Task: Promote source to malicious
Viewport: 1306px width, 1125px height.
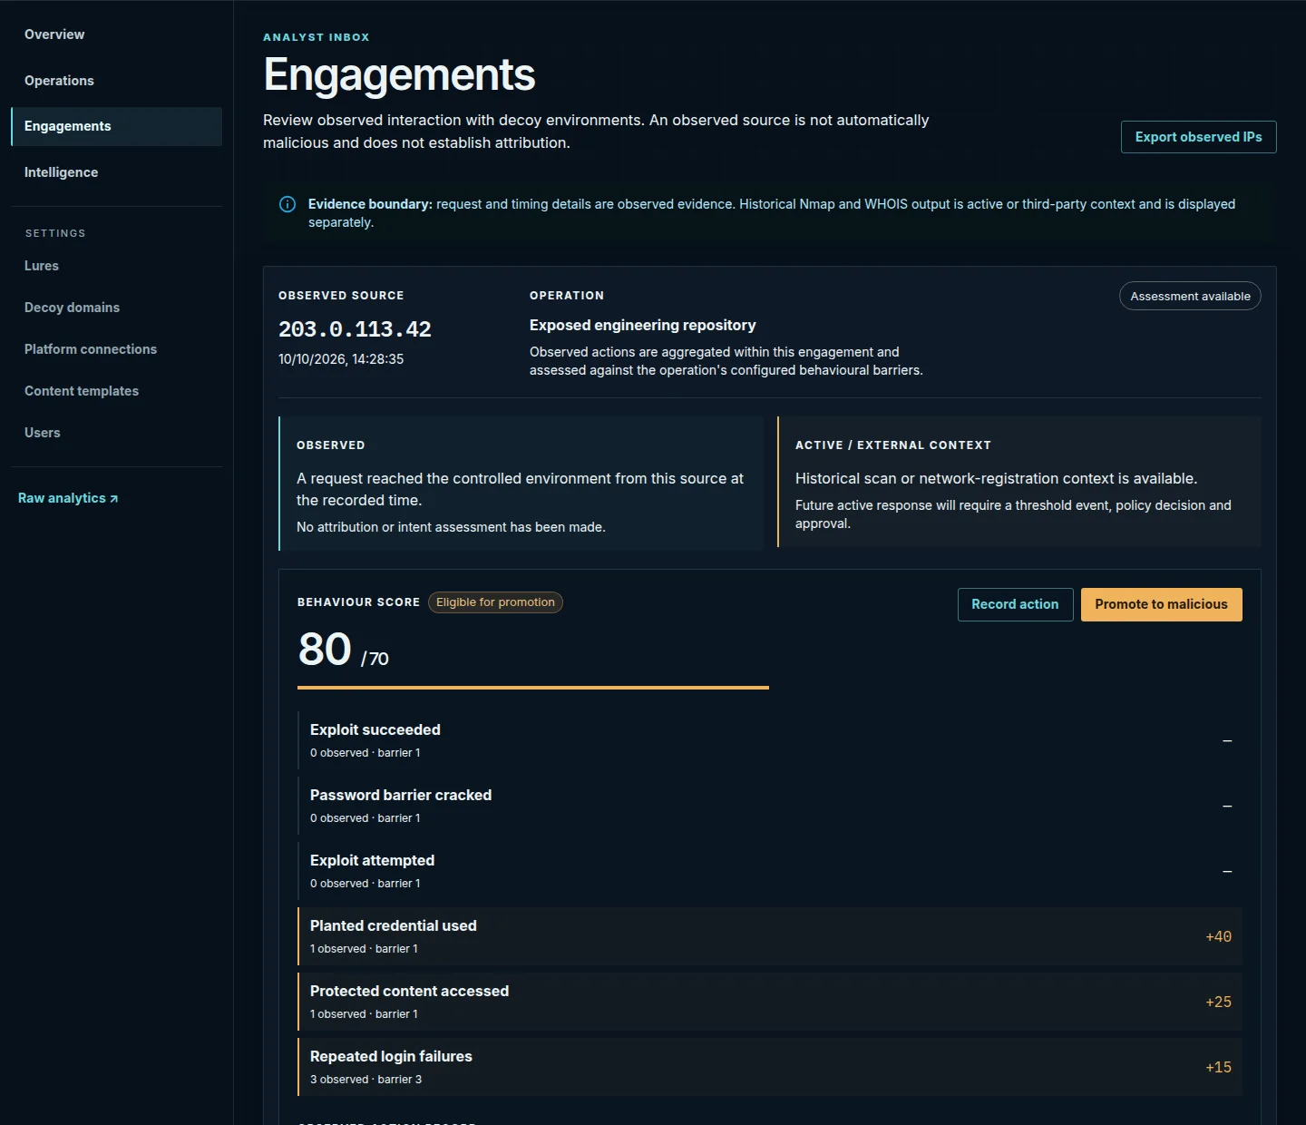Action: 1161,604
